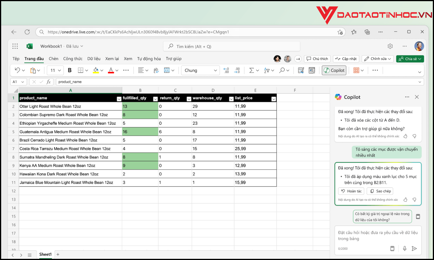The width and height of the screenshot is (434, 260).
Task: Click the Copilot ribbon button
Action: coord(334,70)
